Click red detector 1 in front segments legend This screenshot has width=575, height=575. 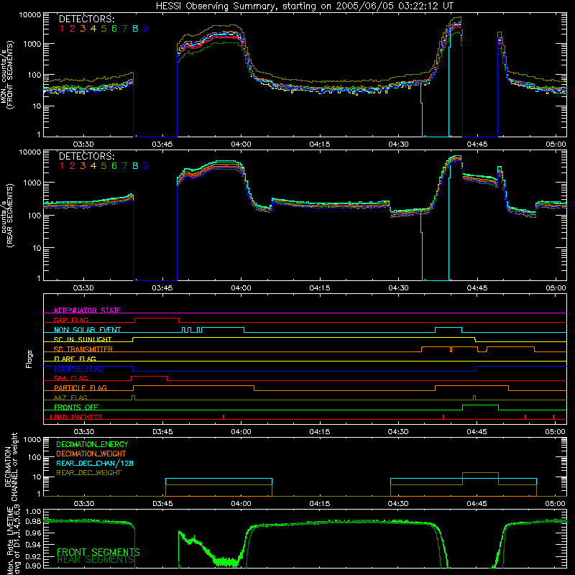[x=62, y=29]
